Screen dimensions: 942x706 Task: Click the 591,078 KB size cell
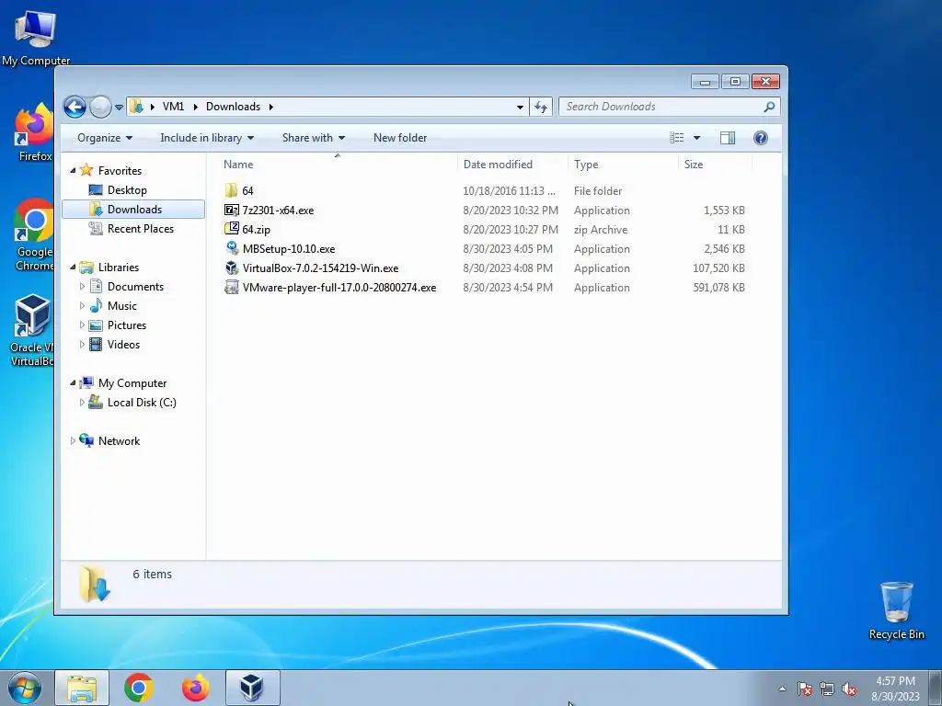[x=718, y=288]
